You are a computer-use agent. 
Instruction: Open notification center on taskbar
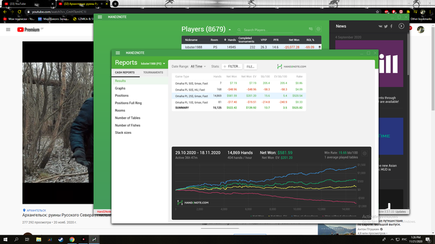point(428,240)
